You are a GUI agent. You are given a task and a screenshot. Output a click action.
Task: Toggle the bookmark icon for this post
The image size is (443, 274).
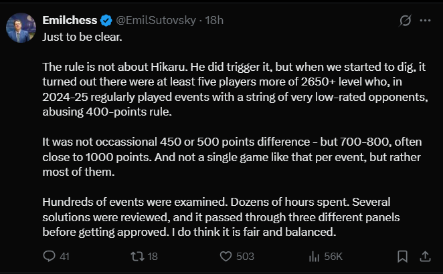402,256
